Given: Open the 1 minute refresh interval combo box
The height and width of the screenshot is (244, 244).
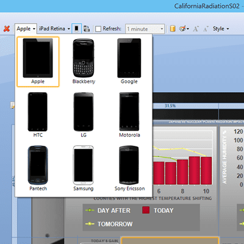Looking at the screenshot, I should click(145, 29).
